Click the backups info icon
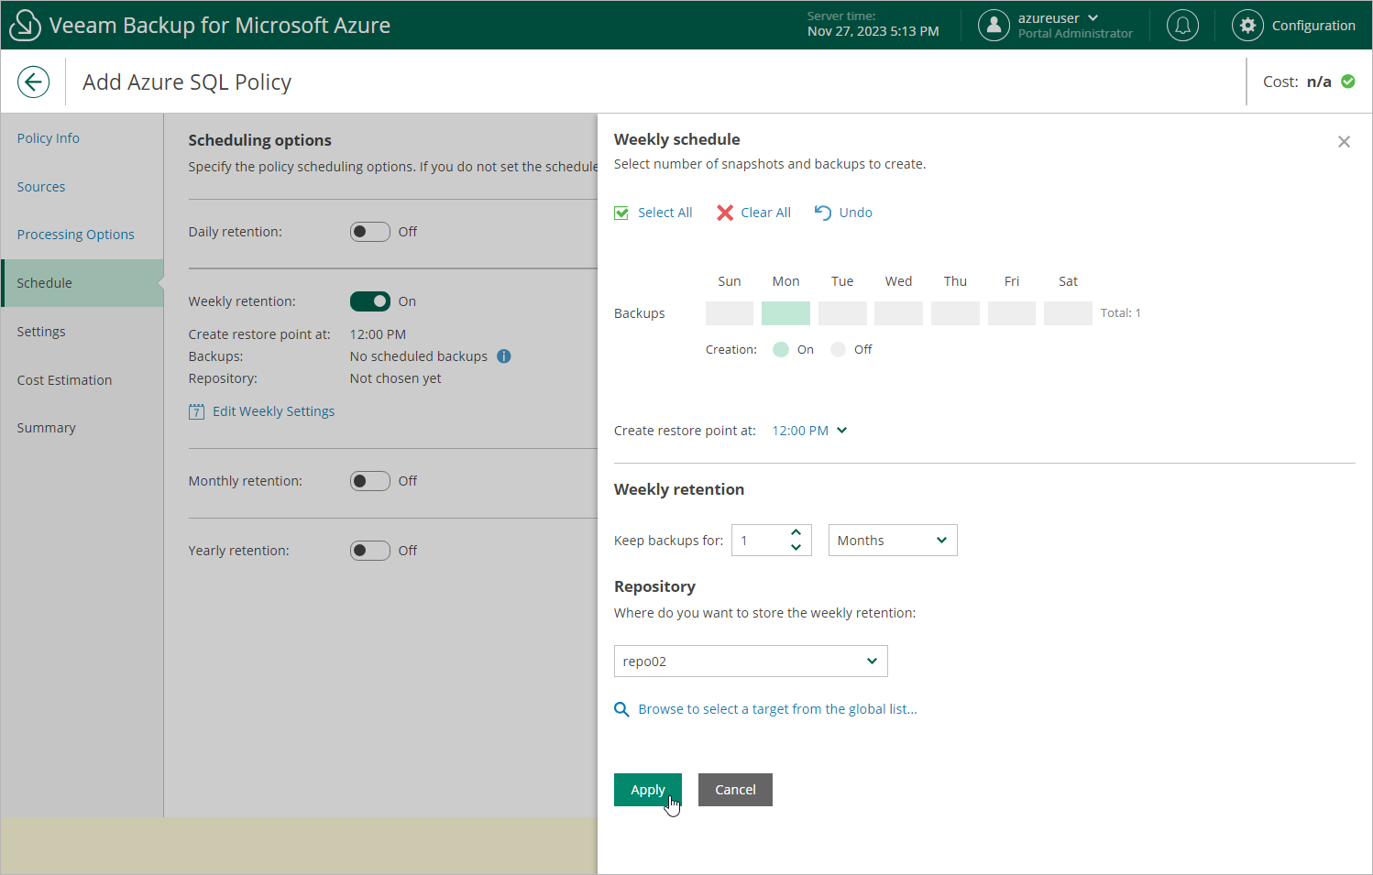This screenshot has width=1373, height=875. (x=504, y=356)
